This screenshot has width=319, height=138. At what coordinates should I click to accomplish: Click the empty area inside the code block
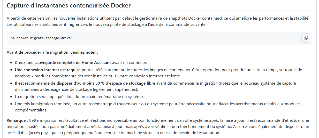tap(181, 38)
